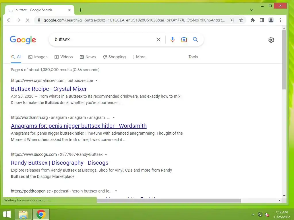
Task: Open Google quick settings gear
Action: 271,40
